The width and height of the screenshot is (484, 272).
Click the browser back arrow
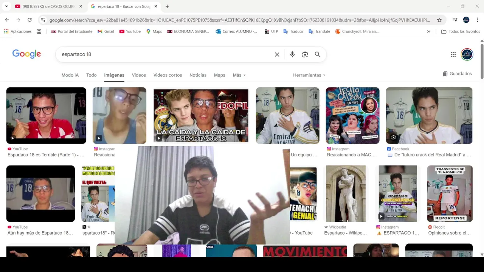point(7,20)
